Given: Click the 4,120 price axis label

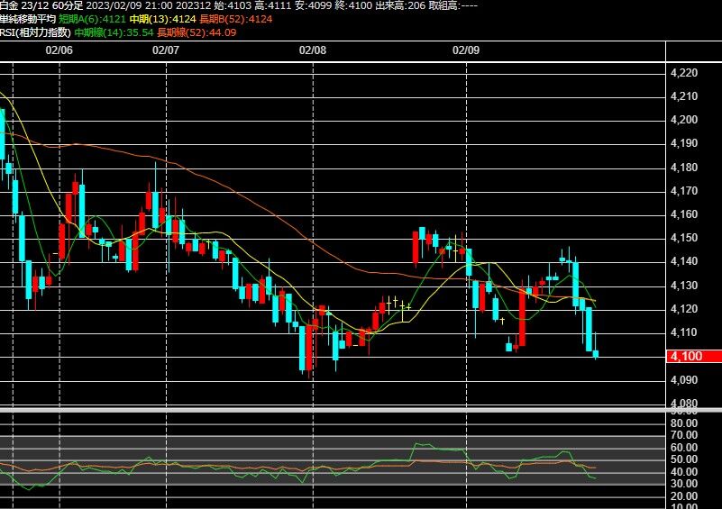Looking at the screenshot, I should (x=684, y=309).
